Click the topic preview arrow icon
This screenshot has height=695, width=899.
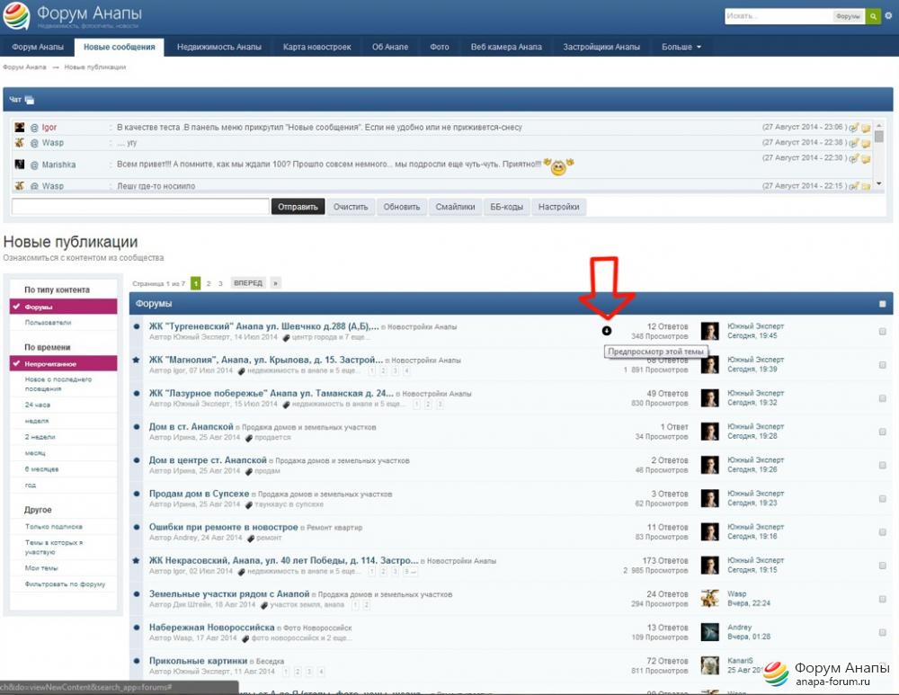(x=607, y=331)
